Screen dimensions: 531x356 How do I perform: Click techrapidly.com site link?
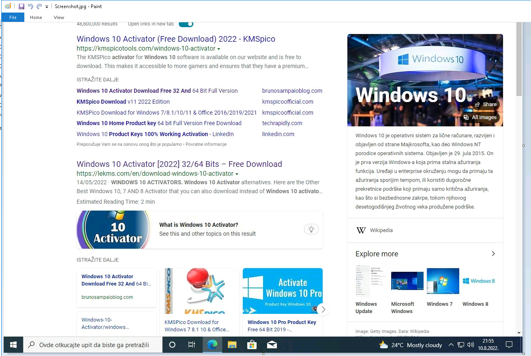[282, 123]
